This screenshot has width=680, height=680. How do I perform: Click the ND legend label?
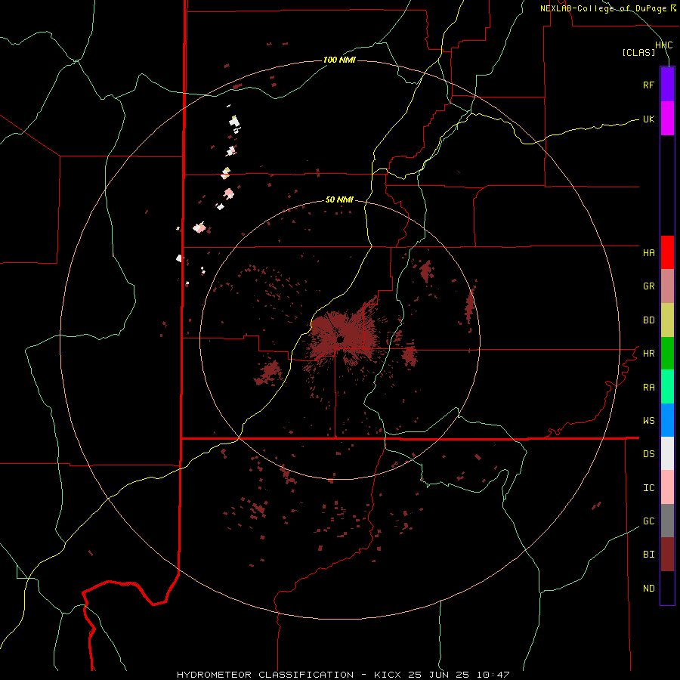[648, 589]
